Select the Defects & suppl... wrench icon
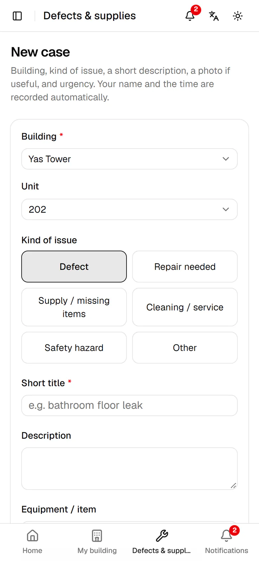This screenshot has height=561, width=259. point(162,536)
